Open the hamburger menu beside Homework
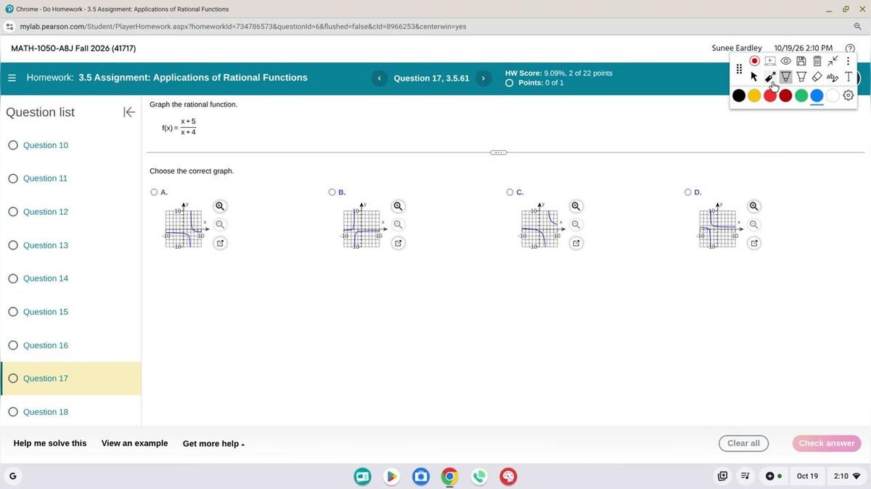 click(x=12, y=78)
